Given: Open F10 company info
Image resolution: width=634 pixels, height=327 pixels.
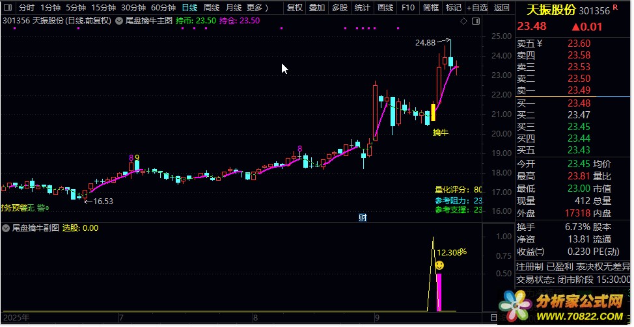Looking at the screenshot, I should 408,7.
